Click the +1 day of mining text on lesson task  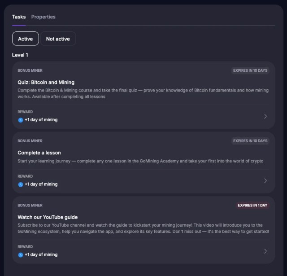[41, 184]
